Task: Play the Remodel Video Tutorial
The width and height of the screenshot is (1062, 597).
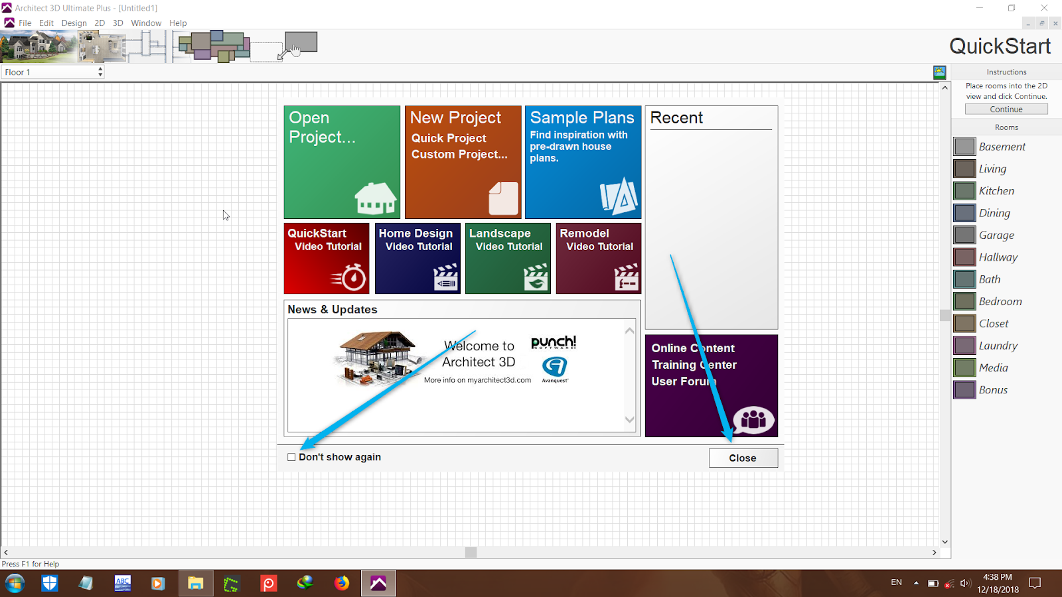Action: pos(599,258)
